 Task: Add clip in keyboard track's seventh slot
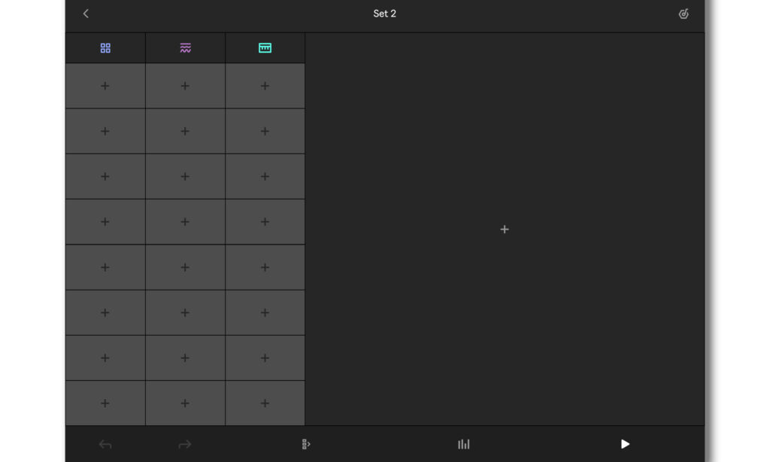[x=265, y=358]
